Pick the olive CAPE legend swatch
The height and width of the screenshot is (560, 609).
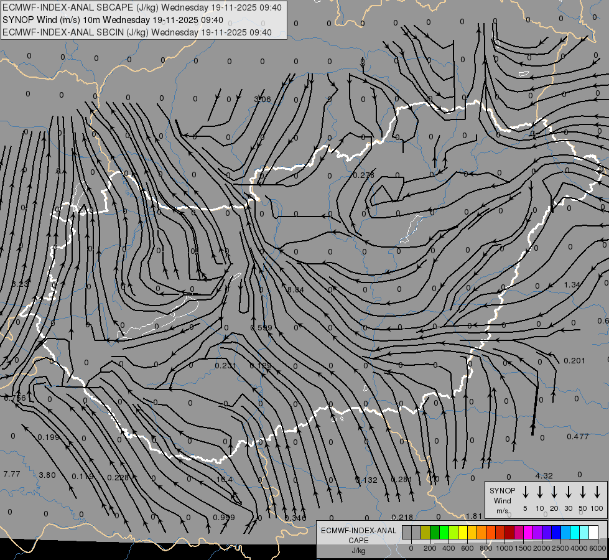(425, 532)
